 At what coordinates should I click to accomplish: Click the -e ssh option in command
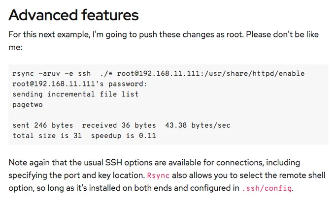coord(78,74)
